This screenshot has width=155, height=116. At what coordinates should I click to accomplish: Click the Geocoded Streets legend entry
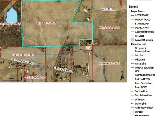(x=142, y=32)
